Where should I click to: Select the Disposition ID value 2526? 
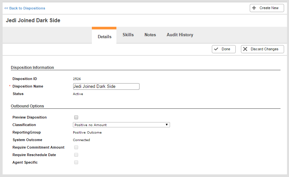point(77,79)
